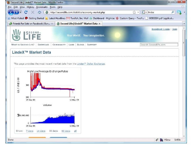
Task: Open the What Is Second Life? nav item
Action: 23,45
